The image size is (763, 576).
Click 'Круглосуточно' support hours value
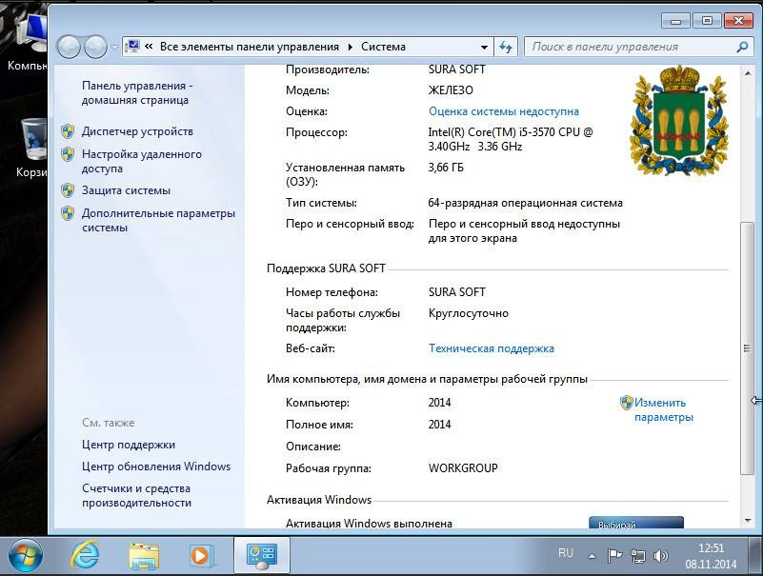tap(468, 313)
